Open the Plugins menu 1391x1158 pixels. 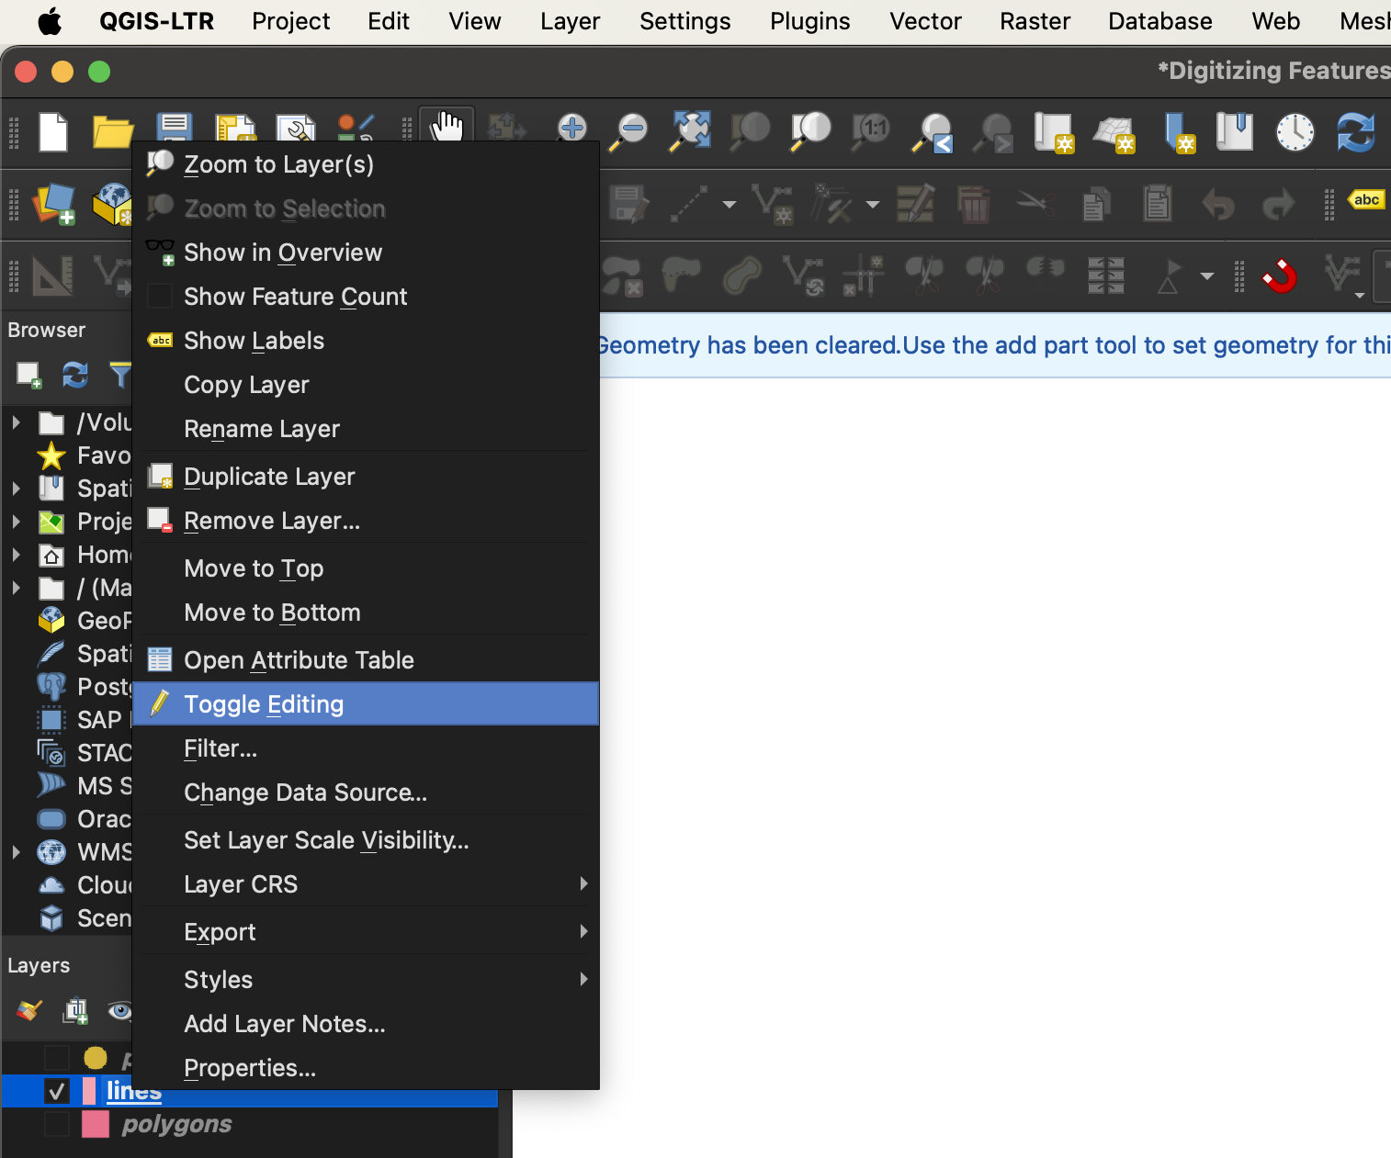coord(809,21)
